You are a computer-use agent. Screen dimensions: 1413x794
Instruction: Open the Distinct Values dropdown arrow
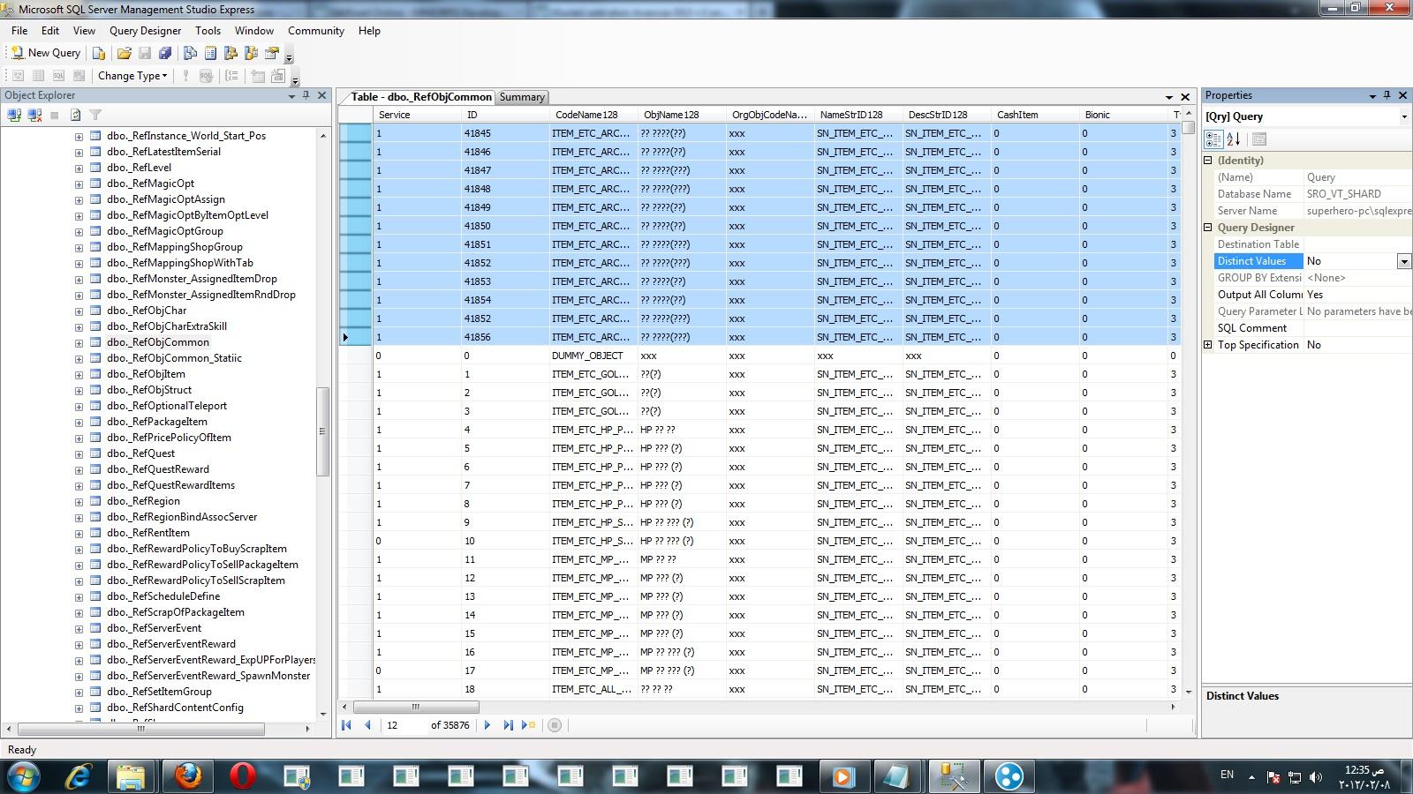click(1403, 261)
